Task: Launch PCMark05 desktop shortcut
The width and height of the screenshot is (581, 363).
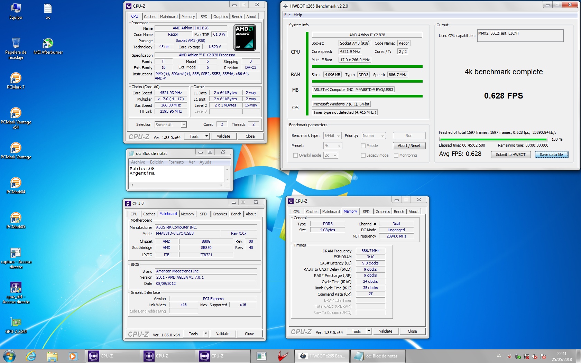Action: point(16,221)
